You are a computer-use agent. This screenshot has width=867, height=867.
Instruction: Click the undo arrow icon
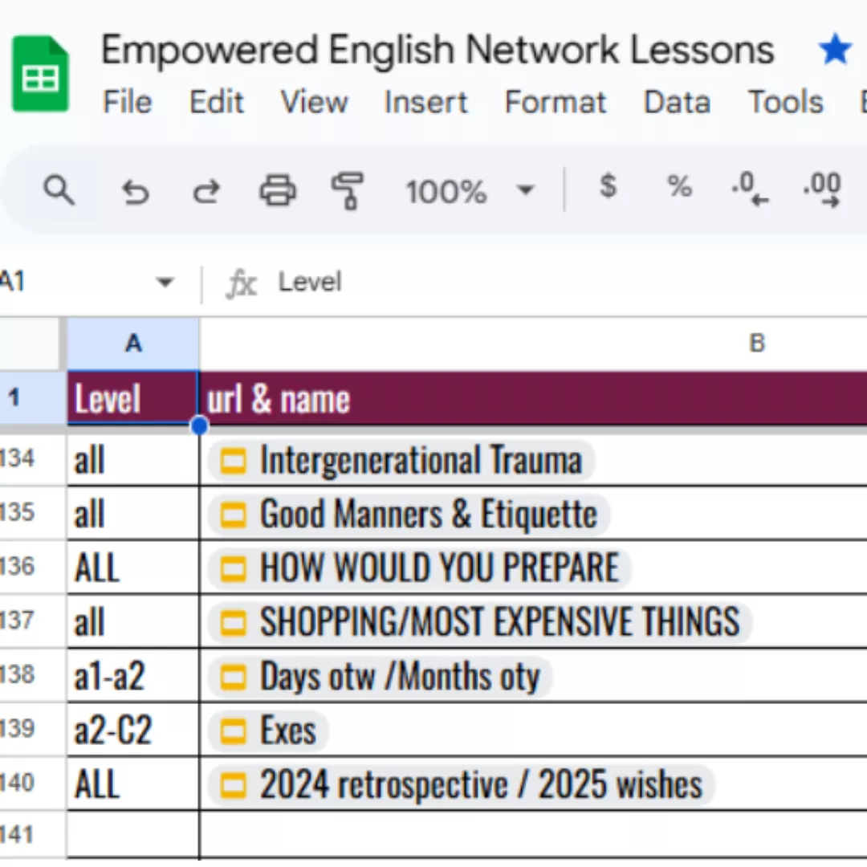click(x=135, y=193)
